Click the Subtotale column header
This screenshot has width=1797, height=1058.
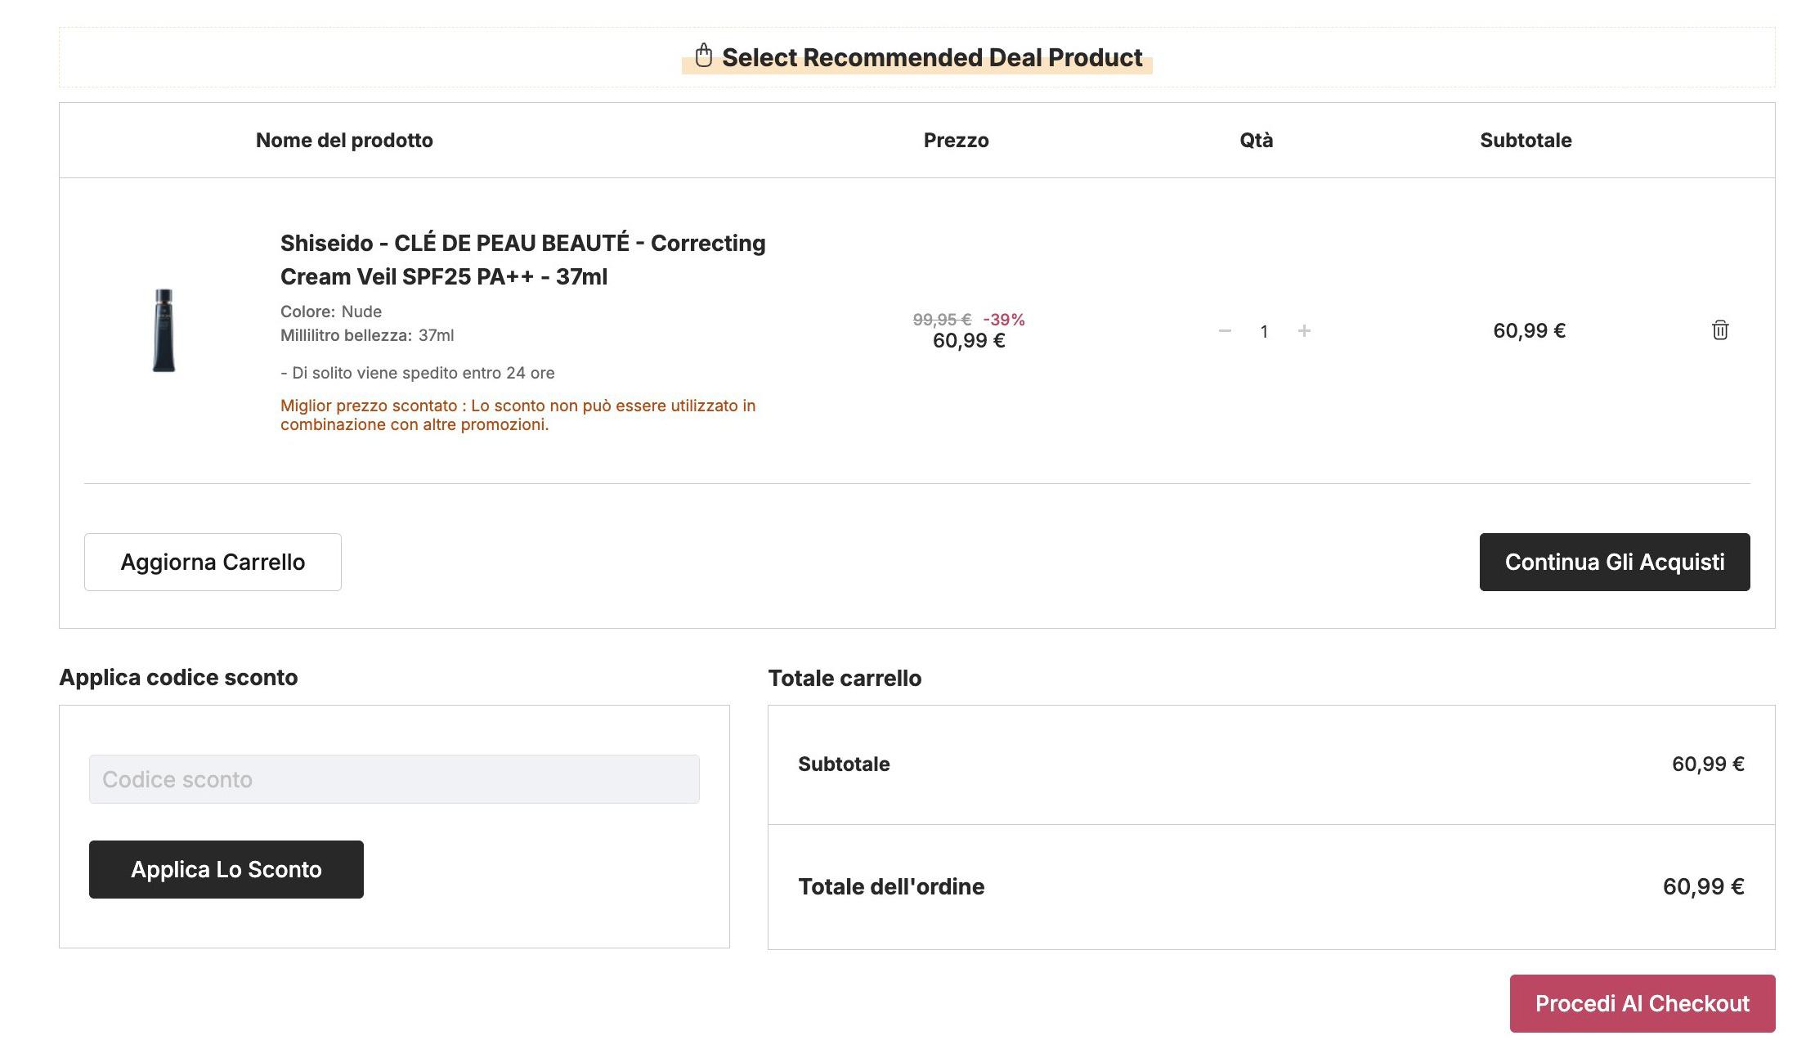pyautogui.click(x=1526, y=140)
